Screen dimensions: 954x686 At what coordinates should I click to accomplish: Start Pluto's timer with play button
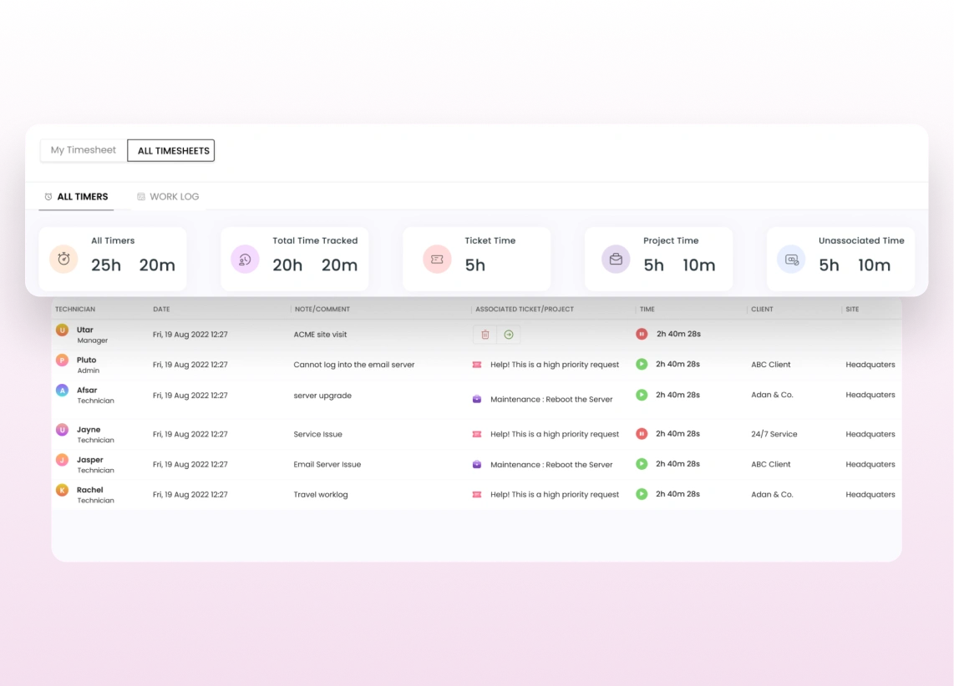tap(642, 364)
